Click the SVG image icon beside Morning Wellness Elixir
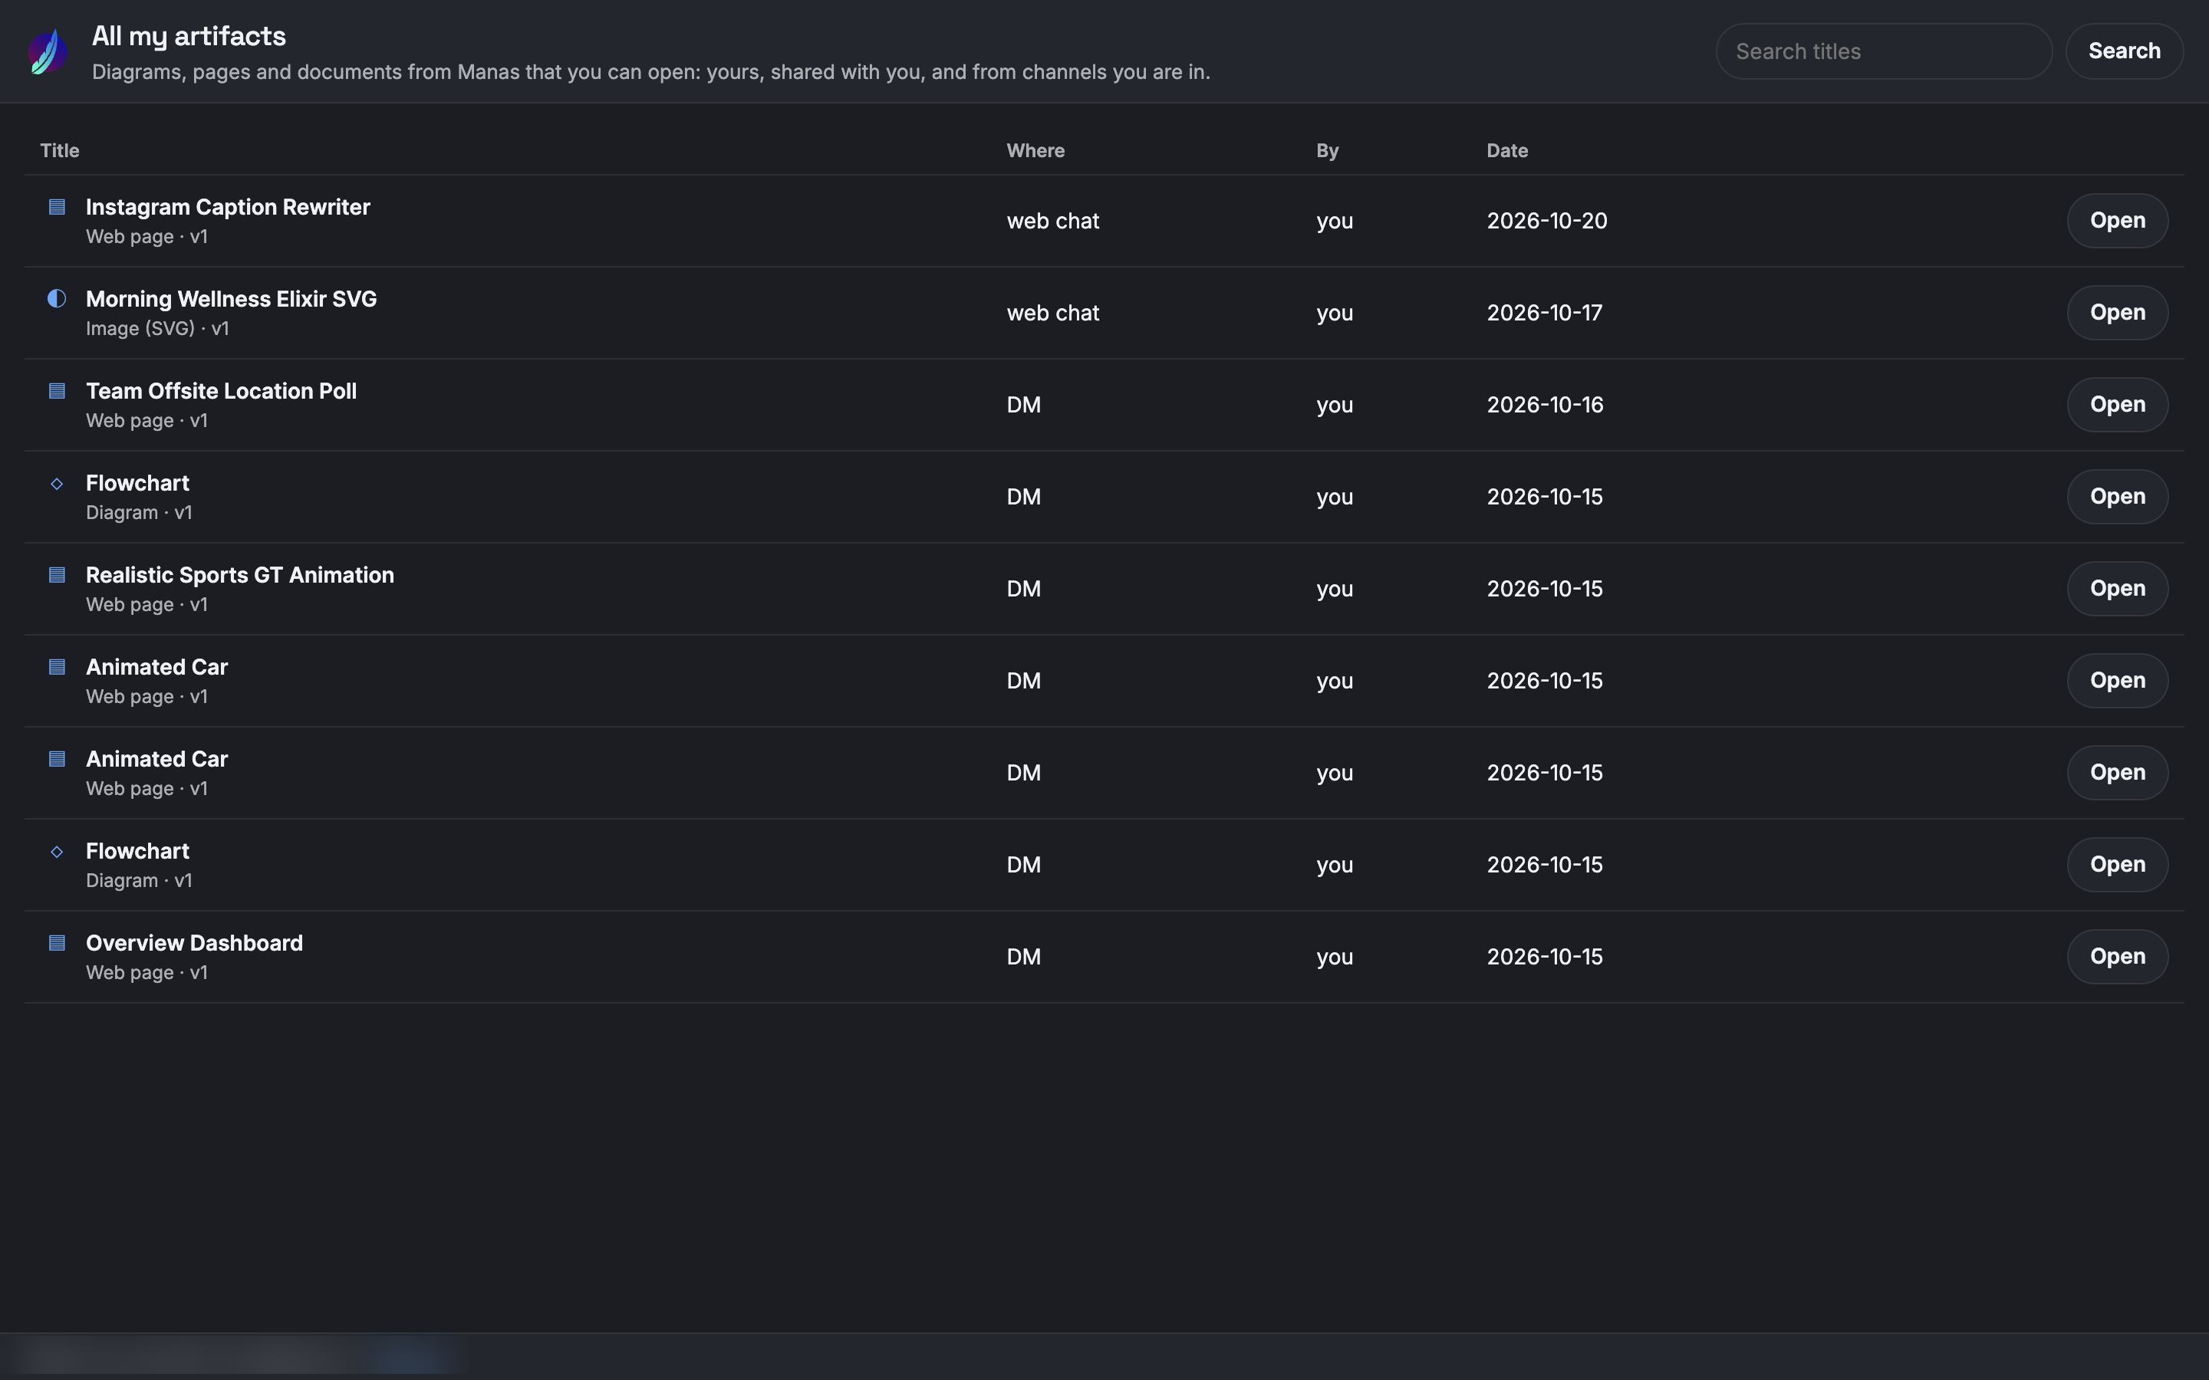Viewport: 2209px width, 1380px height. [x=57, y=298]
